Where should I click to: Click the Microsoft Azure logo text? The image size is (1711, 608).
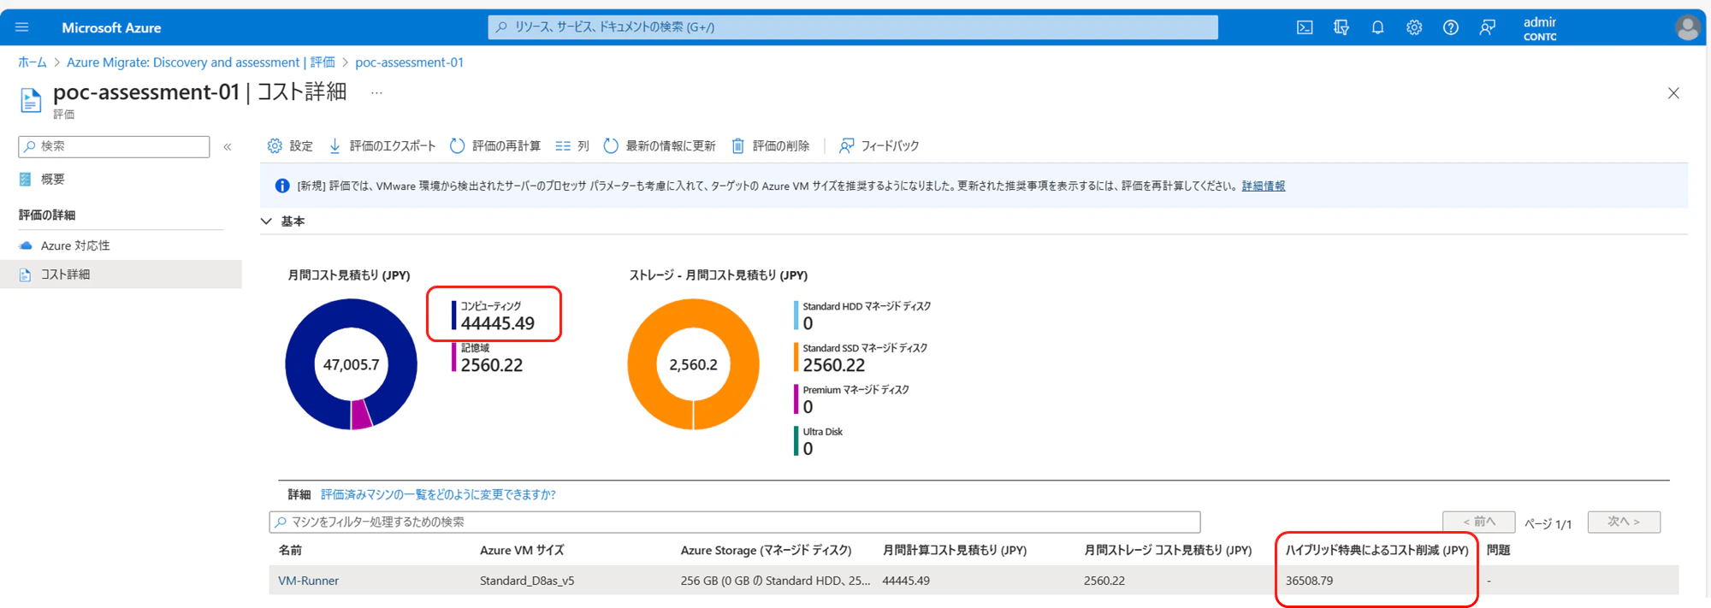tap(111, 28)
